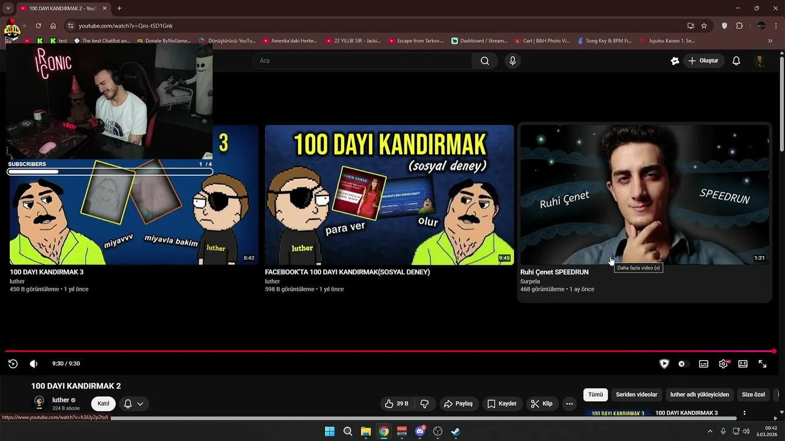785x441 pixels.
Task: Open the Dashboard / Stream bookmark
Action: (x=480, y=41)
